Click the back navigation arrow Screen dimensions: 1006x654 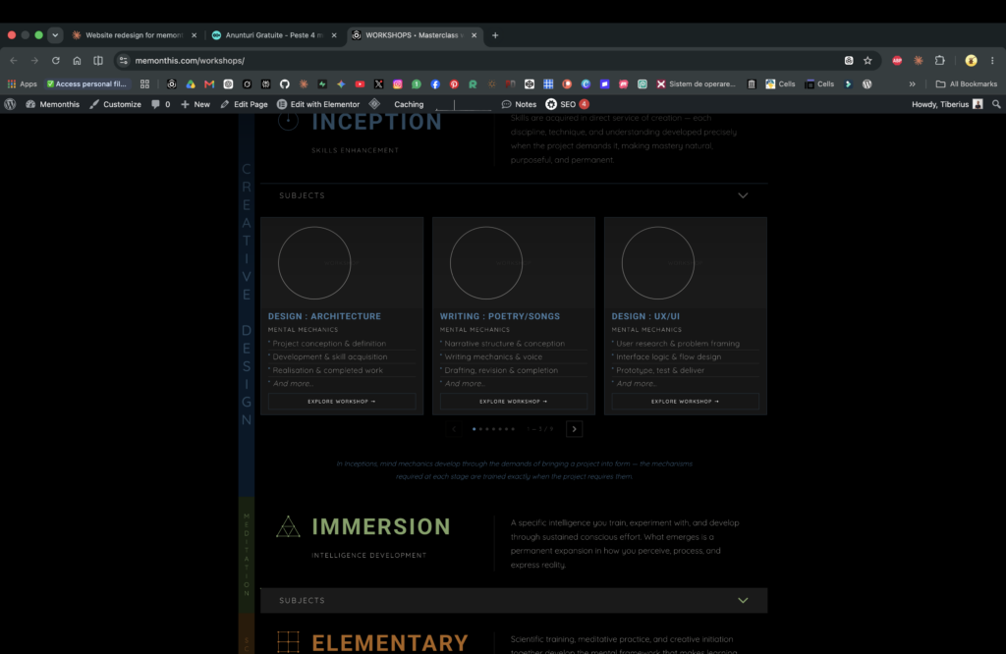(14, 60)
